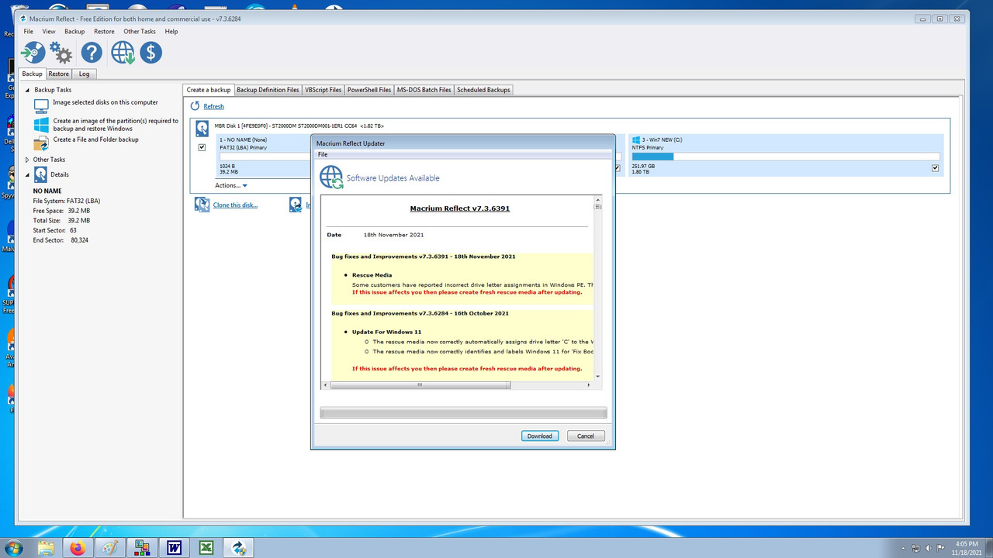Click the monitor icon for imaging selected disks
This screenshot has height=558, width=993.
tap(41, 105)
